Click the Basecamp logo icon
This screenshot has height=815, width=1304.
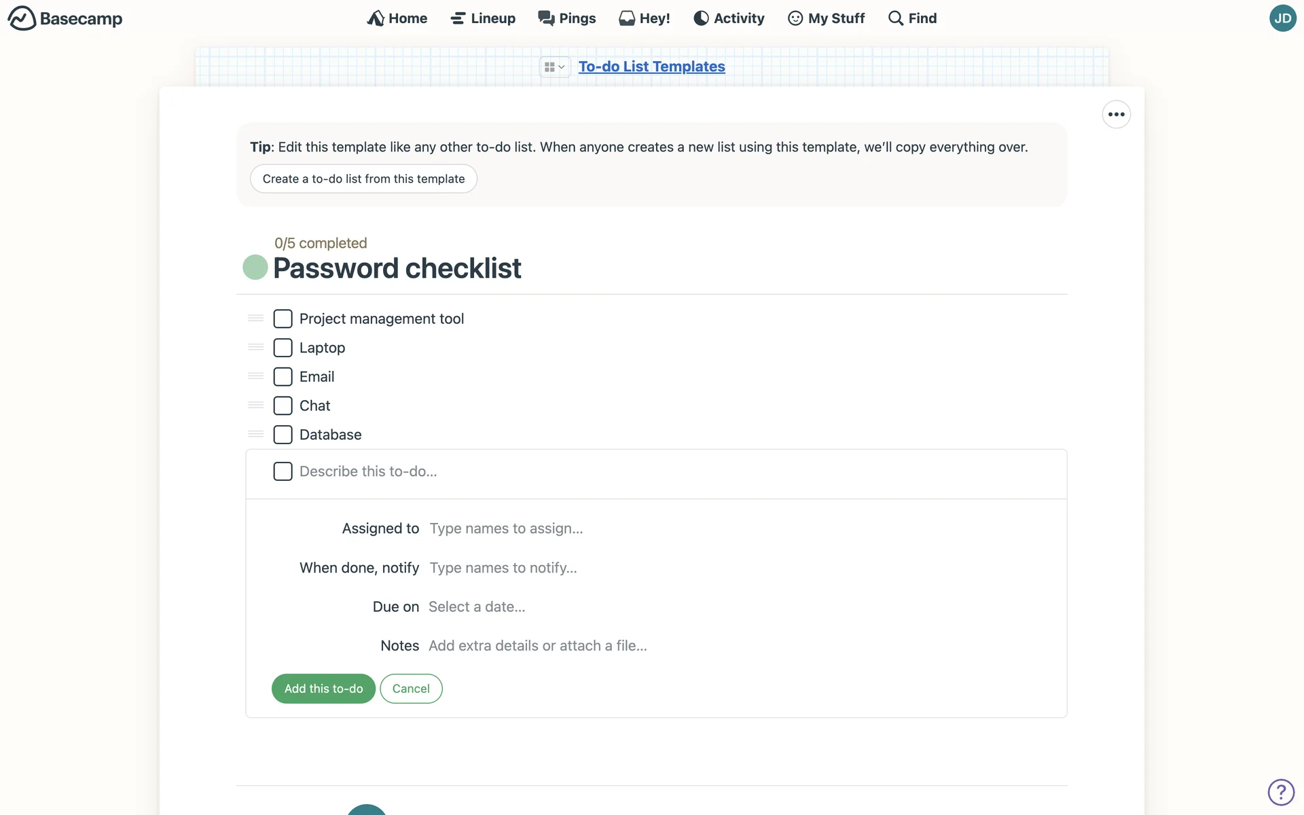(22, 18)
